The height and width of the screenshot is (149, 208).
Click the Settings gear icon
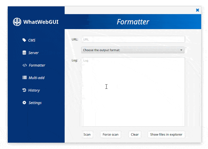[24, 103]
